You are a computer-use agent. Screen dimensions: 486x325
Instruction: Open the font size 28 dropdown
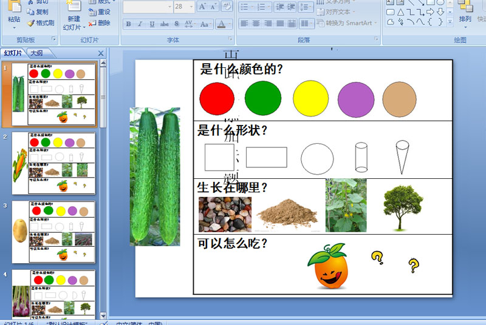coord(191,7)
